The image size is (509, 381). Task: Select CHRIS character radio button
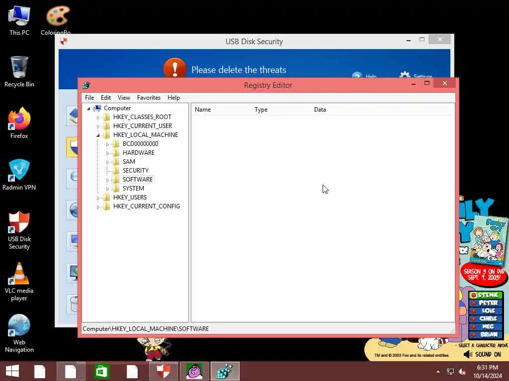tap(474, 319)
